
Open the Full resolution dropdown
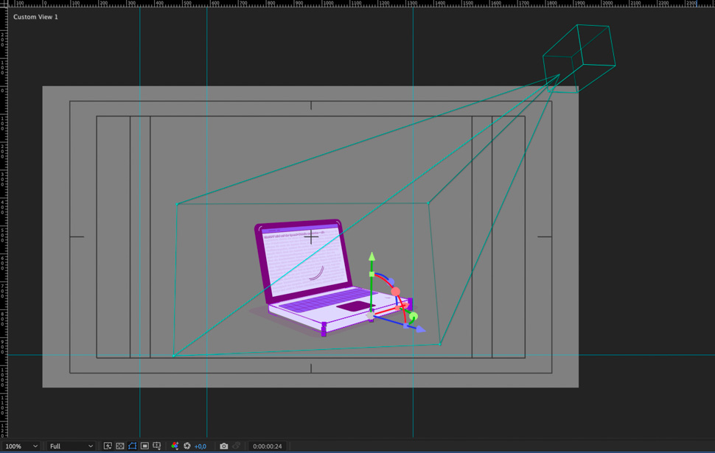[71, 446]
